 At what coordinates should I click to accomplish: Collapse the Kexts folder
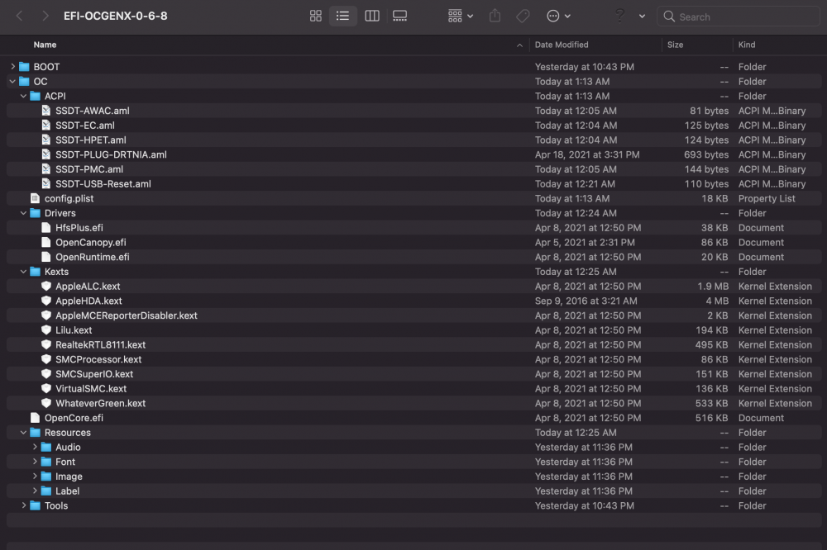point(23,272)
